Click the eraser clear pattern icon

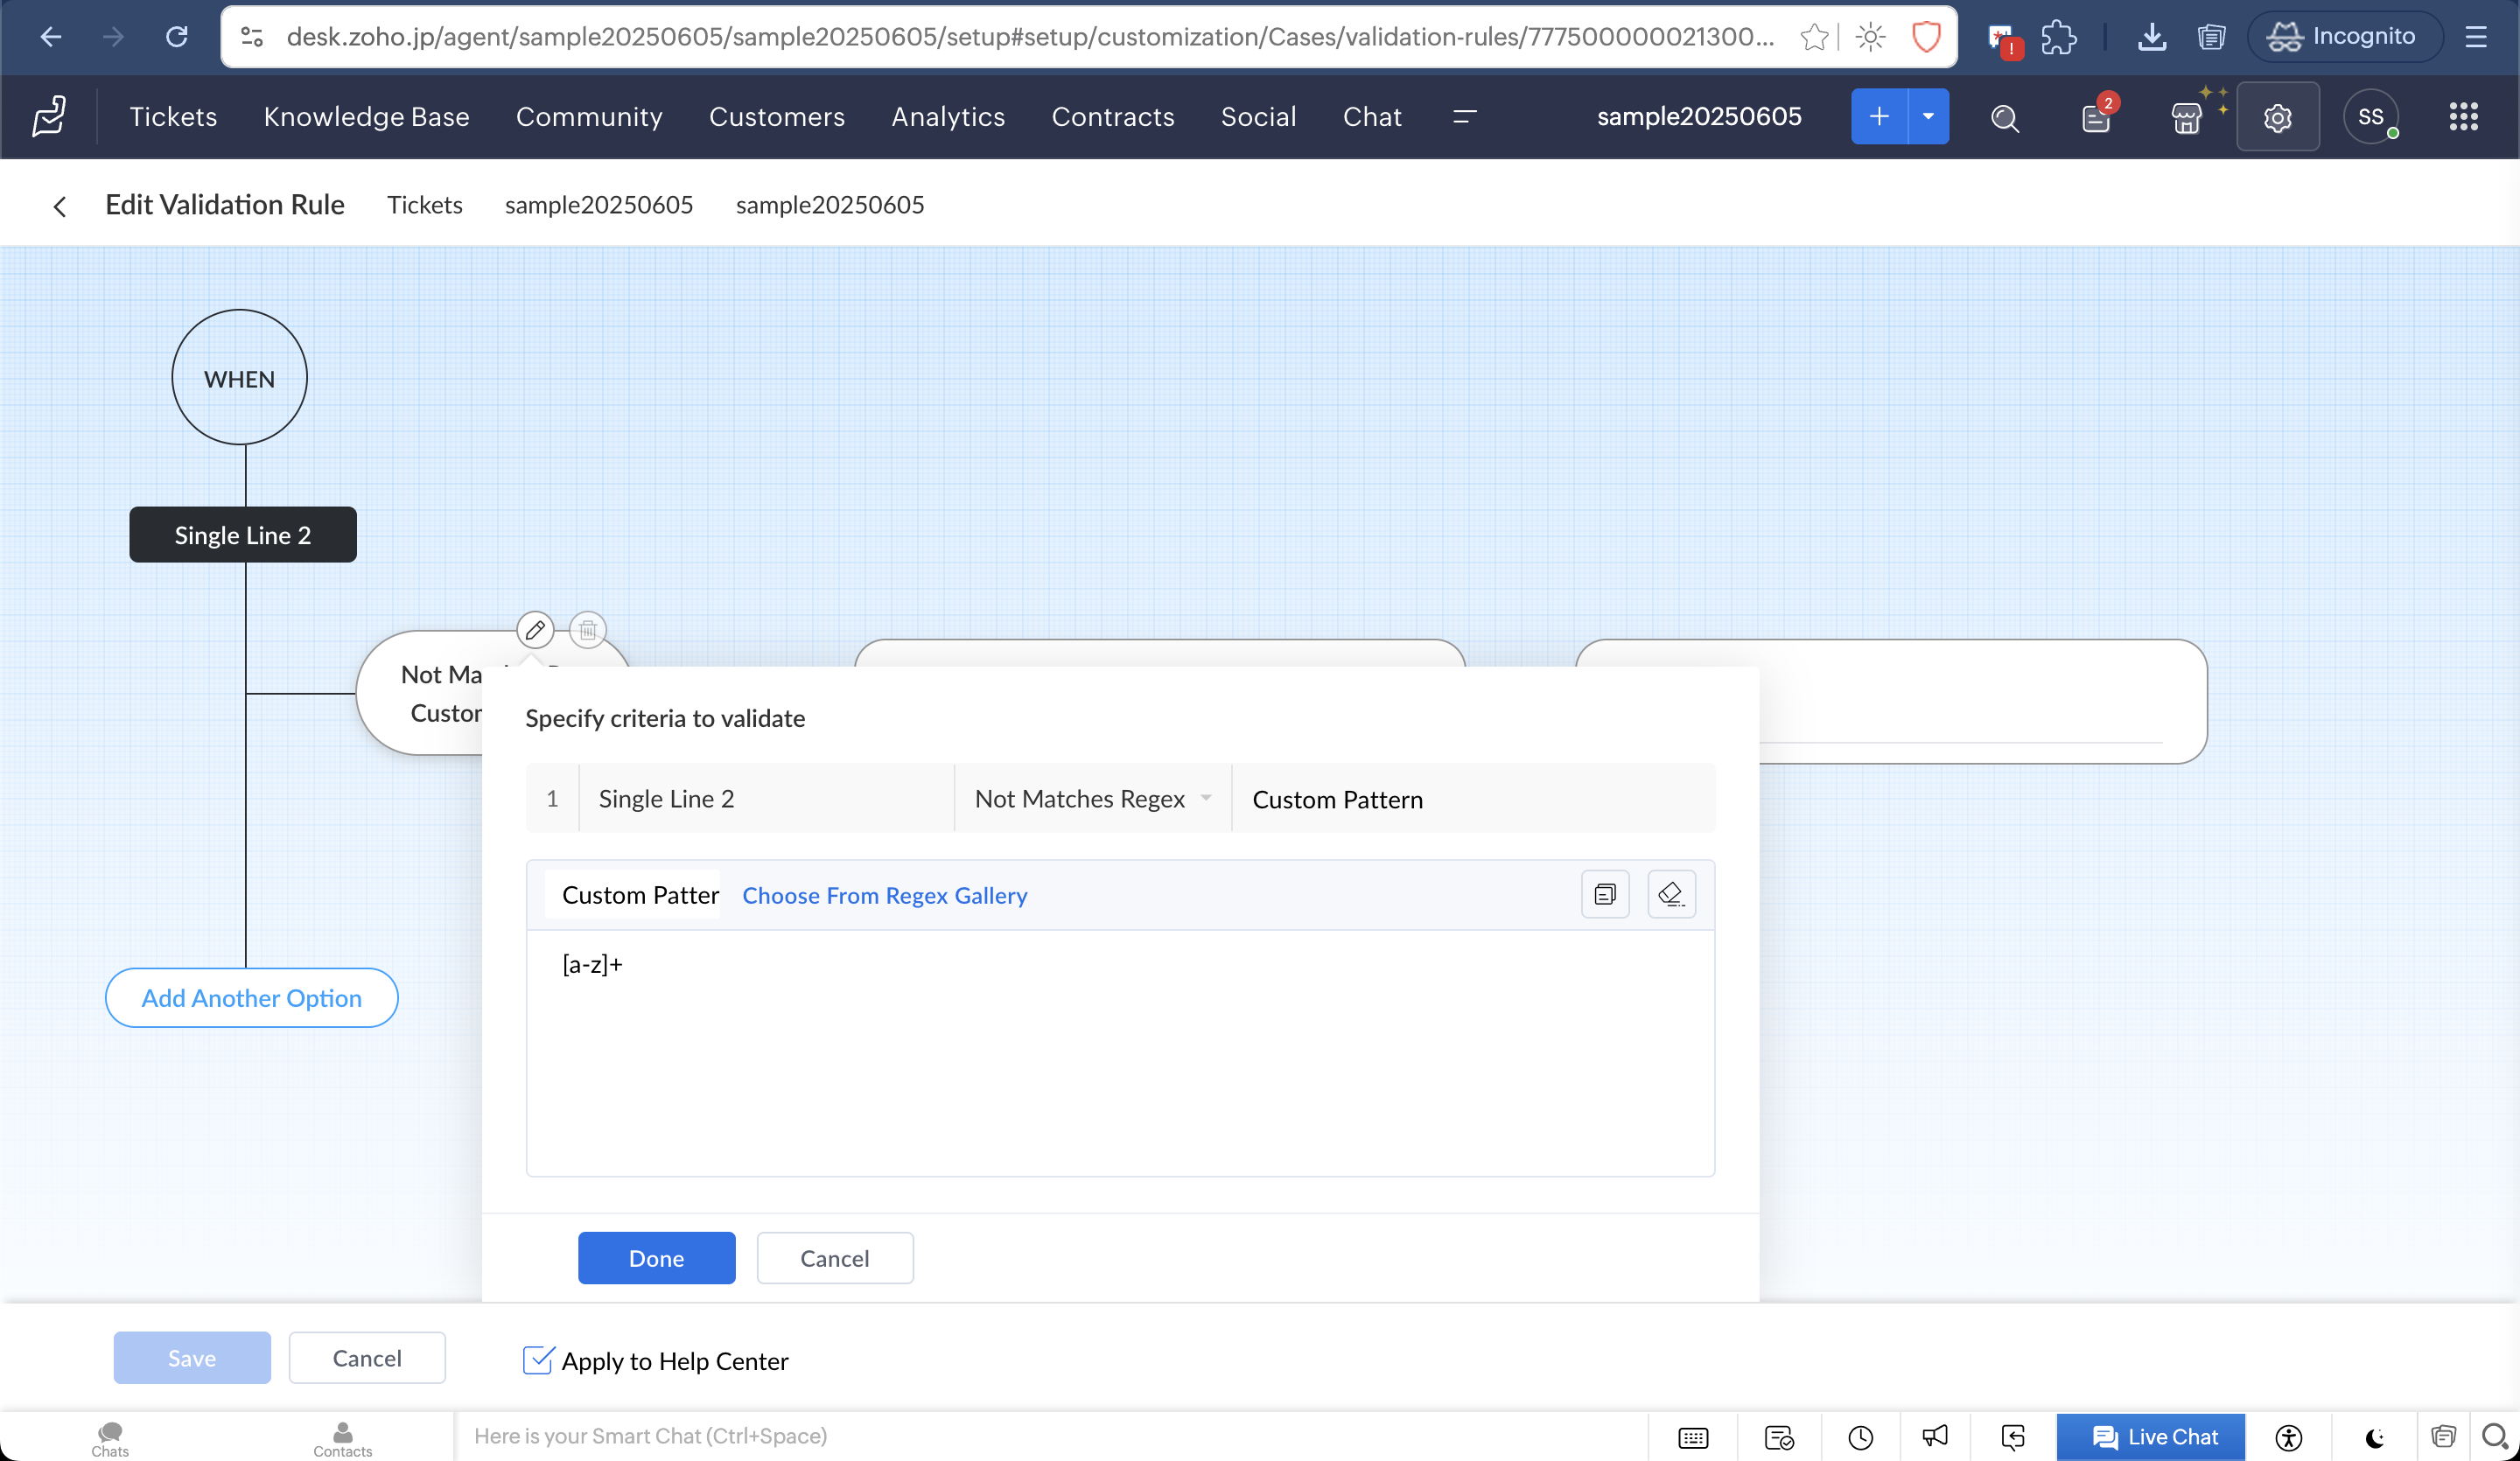(x=1671, y=894)
